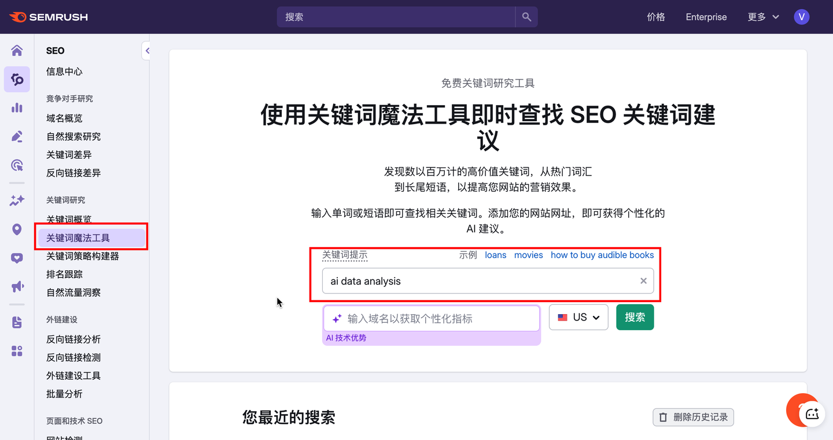Open the target cursor advertising icon in left rail
Viewport: 833px width, 440px height.
point(17,165)
